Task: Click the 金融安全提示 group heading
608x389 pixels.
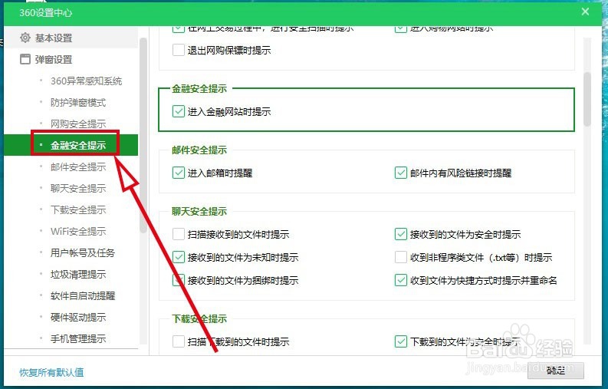Action: tap(199, 89)
